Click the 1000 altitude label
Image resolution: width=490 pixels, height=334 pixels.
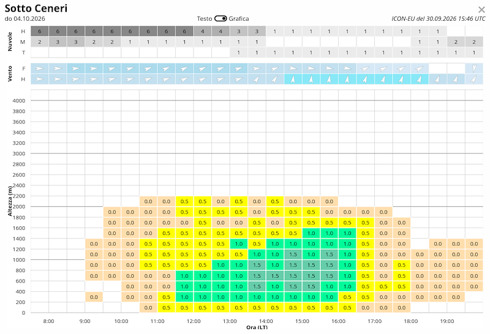tap(19, 260)
